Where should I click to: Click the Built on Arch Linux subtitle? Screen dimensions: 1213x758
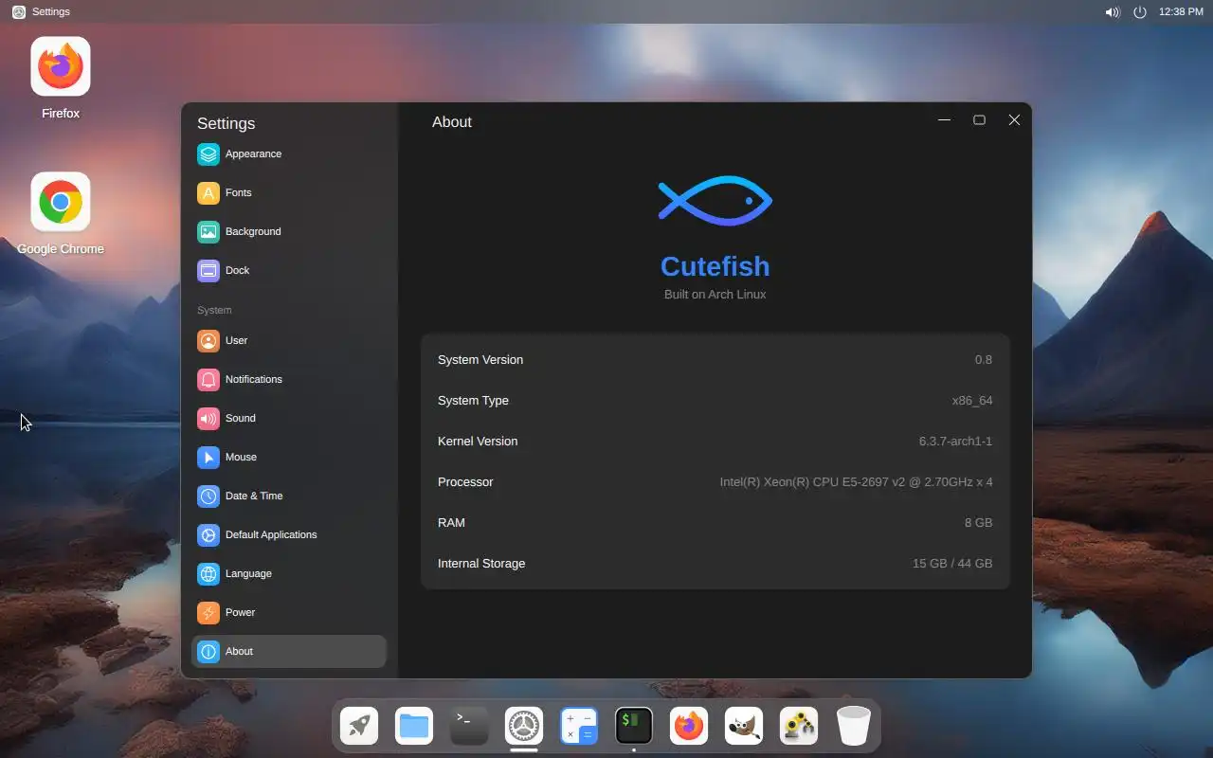click(x=715, y=295)
